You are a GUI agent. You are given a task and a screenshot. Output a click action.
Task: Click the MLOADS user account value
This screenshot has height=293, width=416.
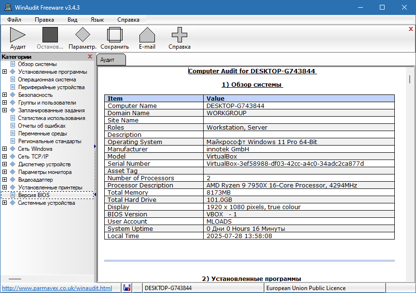point(219,221)
